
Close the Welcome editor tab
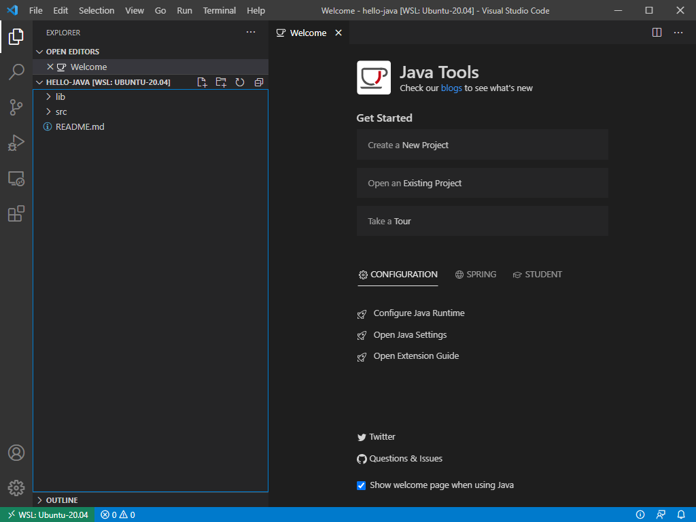click(x=338, y=33)
